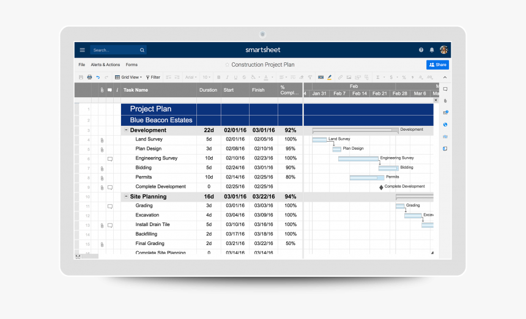Open attachment on Land Survey row
The image size is (526, 319).
click(x=102, y=140)
